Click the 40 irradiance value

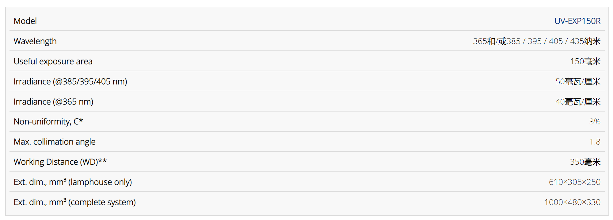pyautogui.click(x=578, y=102)
